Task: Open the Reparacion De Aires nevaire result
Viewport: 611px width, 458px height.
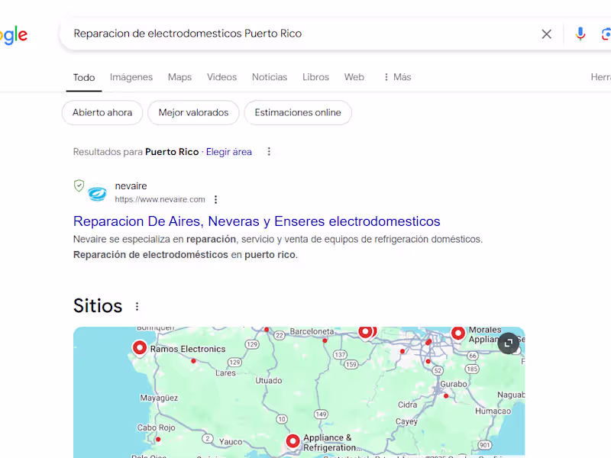Action: tap(257, 221)
